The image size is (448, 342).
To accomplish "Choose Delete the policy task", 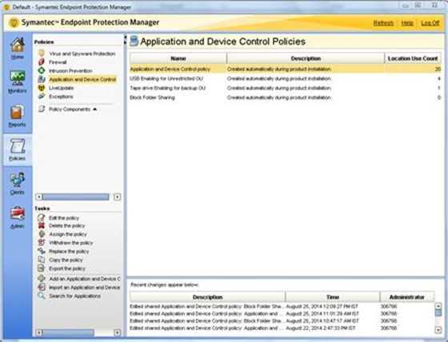I will (x=67, y=226).
